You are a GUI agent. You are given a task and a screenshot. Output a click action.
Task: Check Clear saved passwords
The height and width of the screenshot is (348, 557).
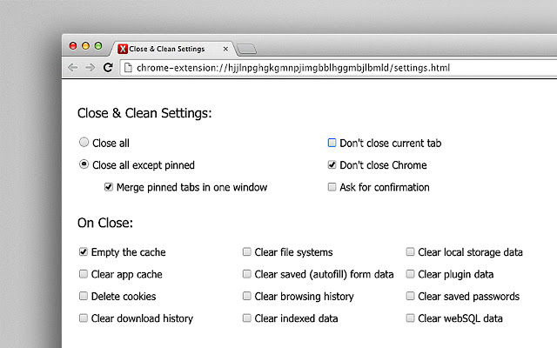pos(411,297)
